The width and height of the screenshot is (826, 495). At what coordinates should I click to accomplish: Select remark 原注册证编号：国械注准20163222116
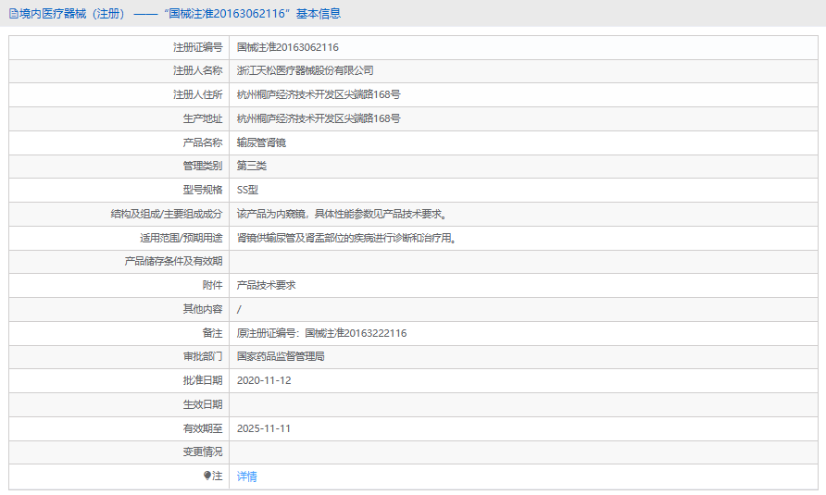tap(321, 333)
